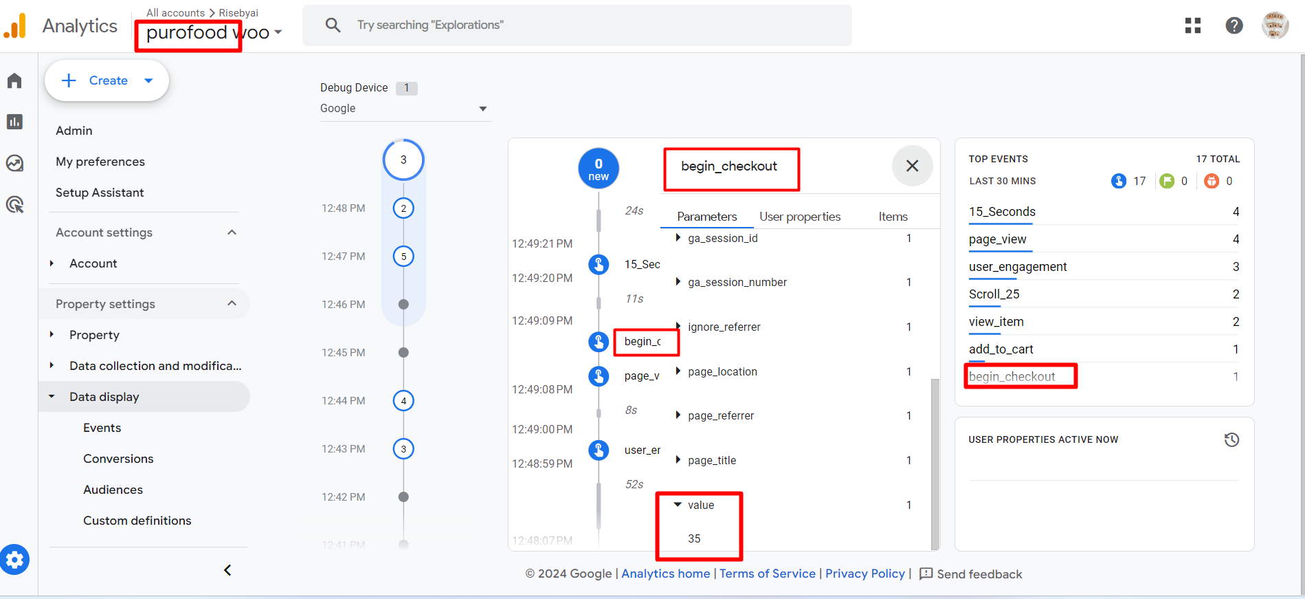Switch to the Items tab
The width and height of the screenshot is (1305, 599).
pyautogui.click(x=893, y=217)
